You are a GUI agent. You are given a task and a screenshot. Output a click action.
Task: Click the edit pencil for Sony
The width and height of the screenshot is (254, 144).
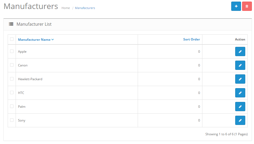240,120
